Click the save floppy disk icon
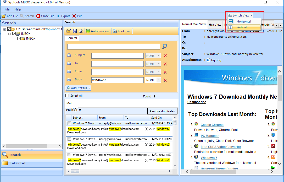 (x=75, y=31)
